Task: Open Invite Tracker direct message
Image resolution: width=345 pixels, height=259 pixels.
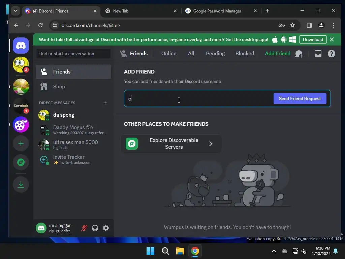Action: pyautogui.click(x=73, y=160)
